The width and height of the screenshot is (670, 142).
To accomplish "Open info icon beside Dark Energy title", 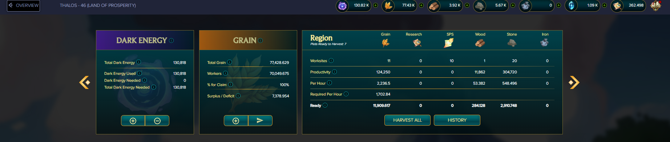I will pos(171,41).
